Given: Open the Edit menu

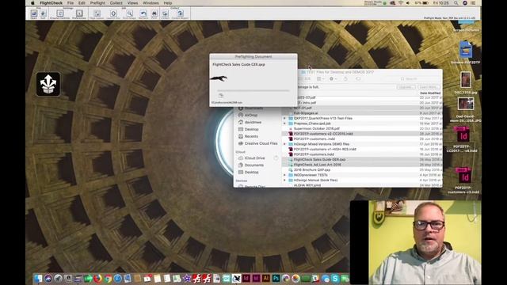Looking at the screenshot, I should click(x=82, y=3).
